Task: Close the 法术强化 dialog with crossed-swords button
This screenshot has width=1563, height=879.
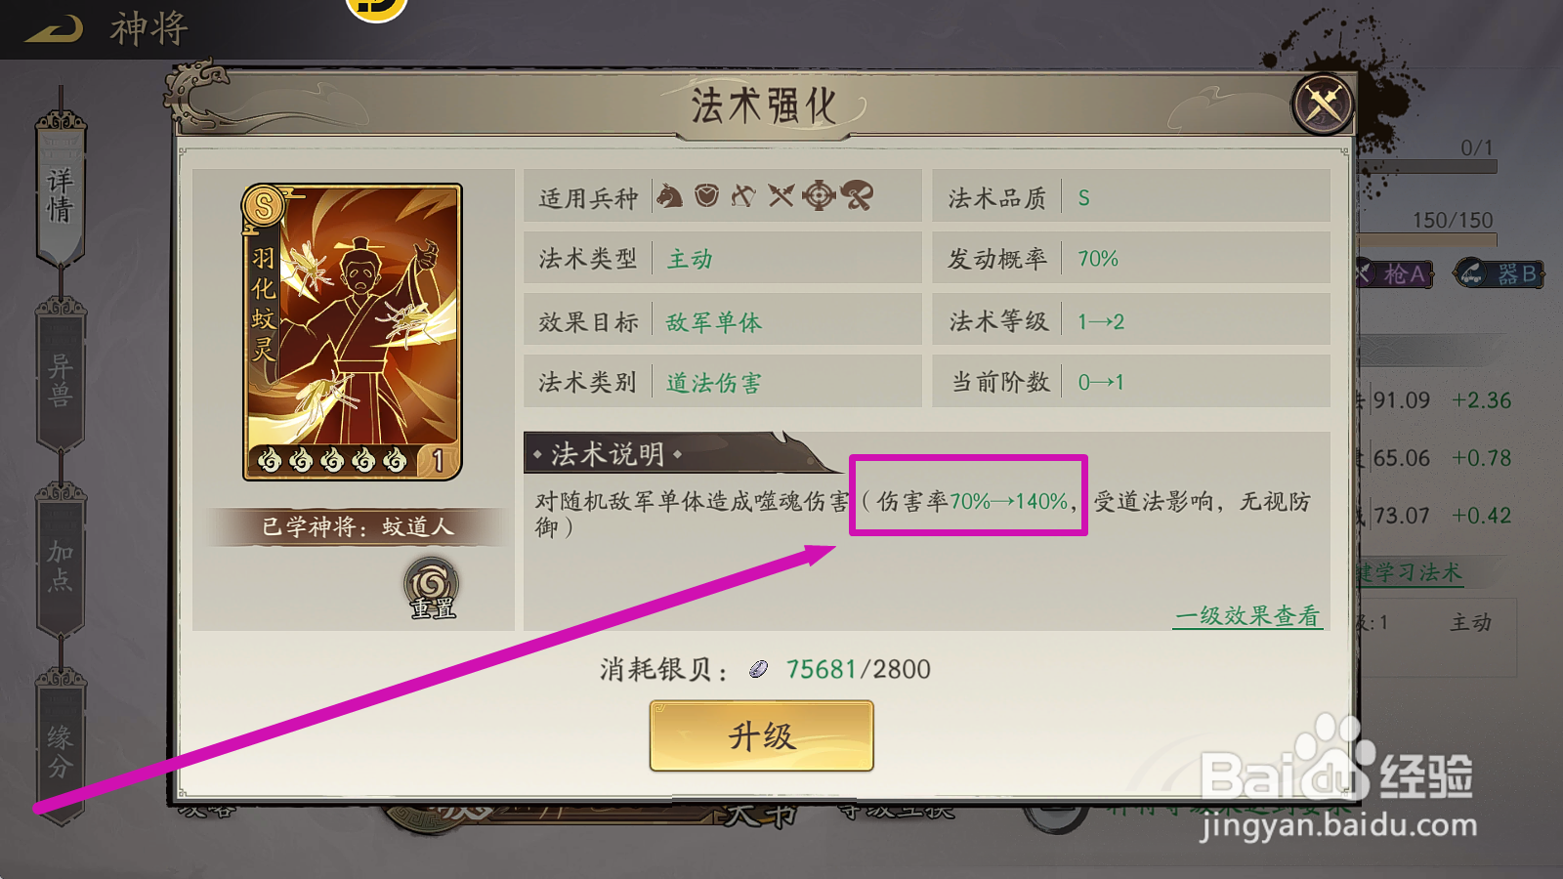Action: pyautogui.click(x=1323, y=103)
